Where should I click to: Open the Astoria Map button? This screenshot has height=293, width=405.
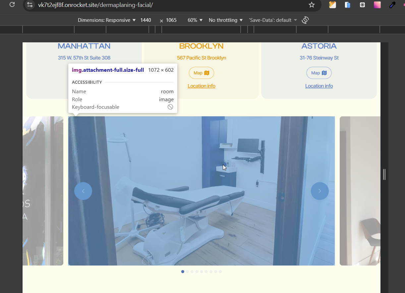point(319,73)
